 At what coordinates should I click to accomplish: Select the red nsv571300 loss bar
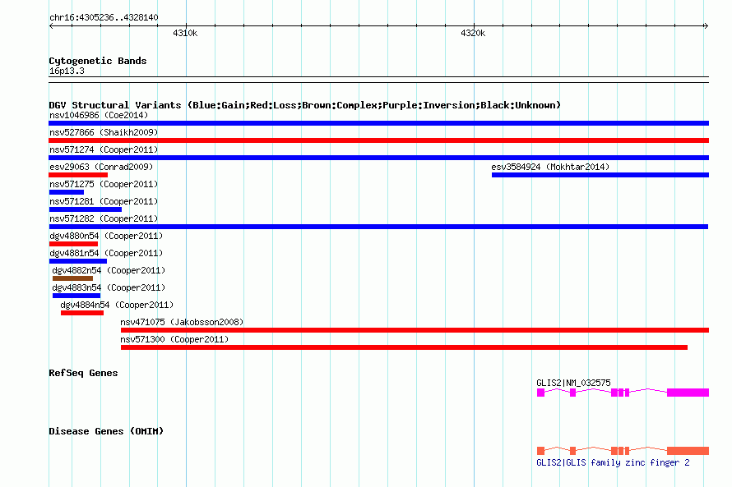(x=405, y=347)
